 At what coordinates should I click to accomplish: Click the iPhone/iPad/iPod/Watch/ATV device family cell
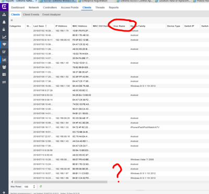145,128
